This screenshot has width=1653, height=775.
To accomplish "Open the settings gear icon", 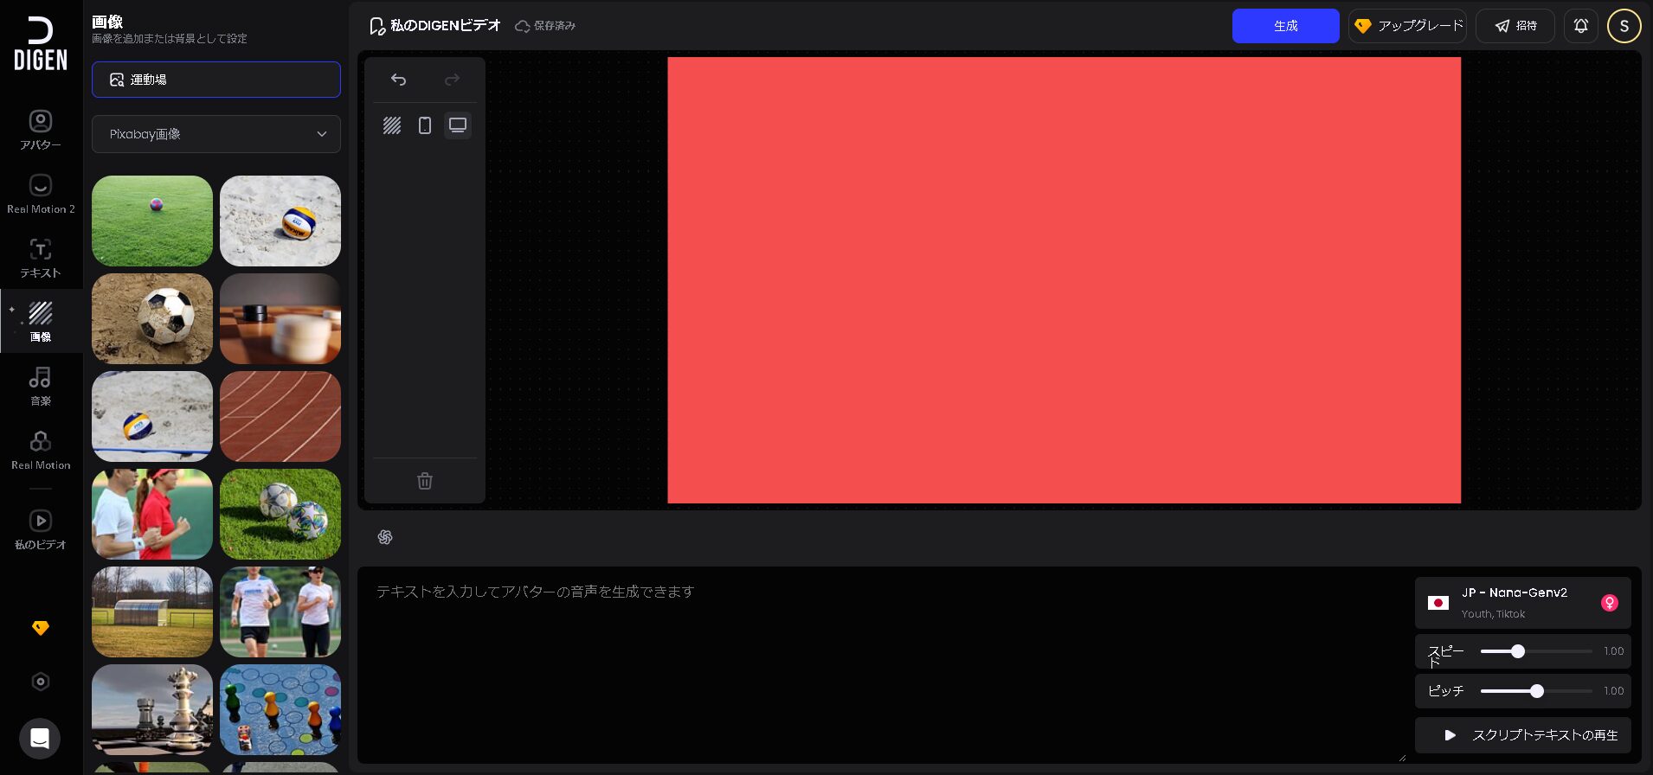I will [41, 682].
